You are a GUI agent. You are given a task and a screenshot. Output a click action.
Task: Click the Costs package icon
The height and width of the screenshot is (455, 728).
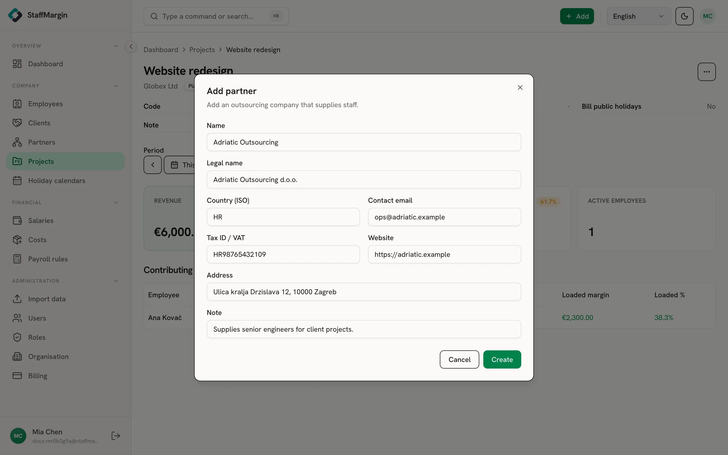17,240
